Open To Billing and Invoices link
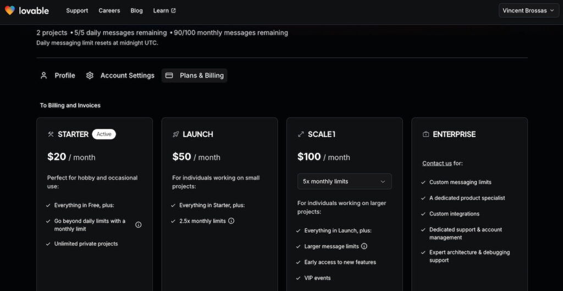The image size is (563, 291). point(70,105)
